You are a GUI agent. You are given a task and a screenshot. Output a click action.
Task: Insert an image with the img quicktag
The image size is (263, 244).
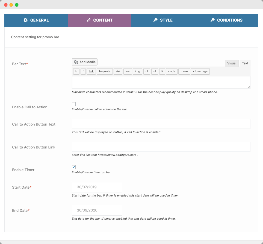(x=137, y=71)
